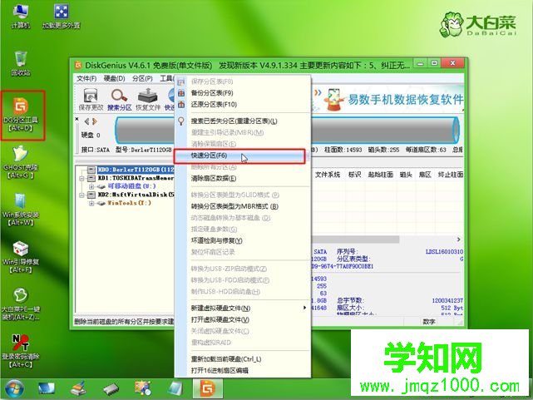Select 可移动磁盘(U:) tree item
The image size is (533, 400).
(131, 186)
